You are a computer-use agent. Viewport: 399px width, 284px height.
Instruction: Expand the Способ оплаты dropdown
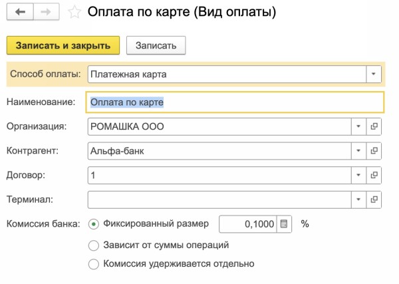click(374, 74)
